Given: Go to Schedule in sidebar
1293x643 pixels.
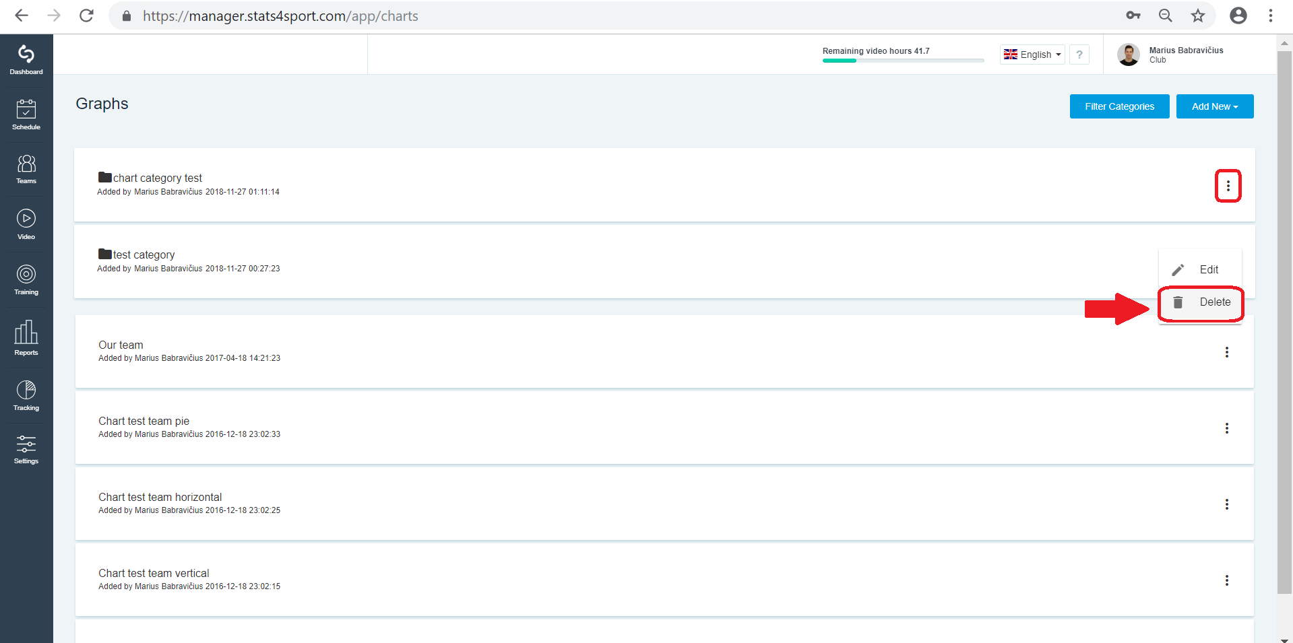Looking at the screenshot, I should 26,115.
